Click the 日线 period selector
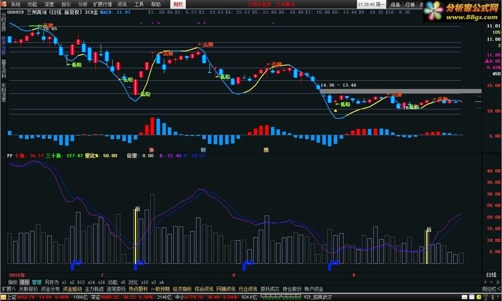 pos(491,275)
